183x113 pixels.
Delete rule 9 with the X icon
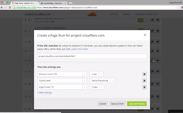(x=158, y=31)
